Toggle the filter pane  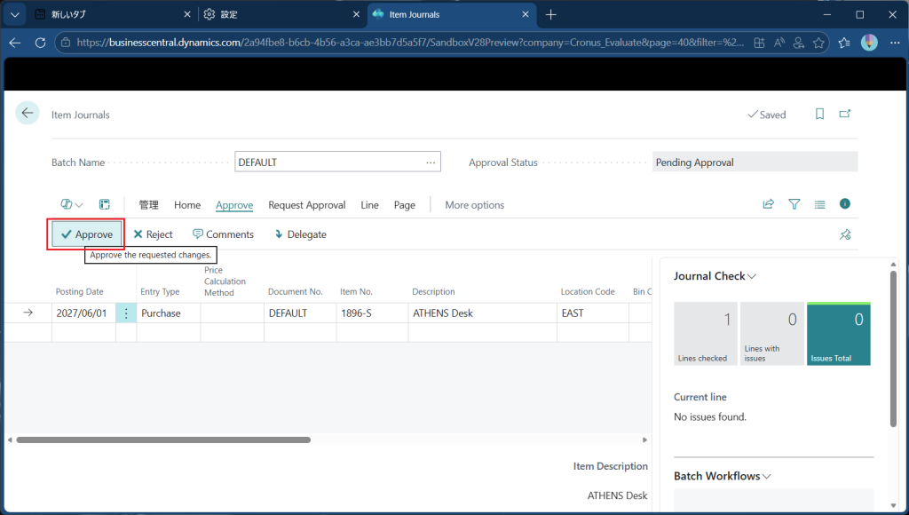[794, 204]
